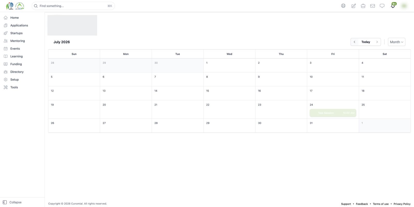Open the Support link in footer

(346, 204)
